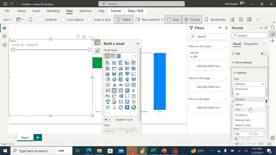This screenshot has height=155, width=276.
Task: Open the Themes dropdown in the ribbon
Action: pos(8,19)
